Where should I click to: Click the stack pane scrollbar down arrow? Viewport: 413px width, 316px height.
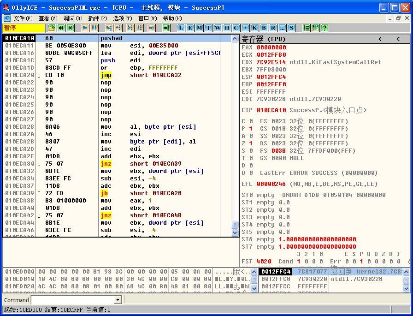coord(407,288)
